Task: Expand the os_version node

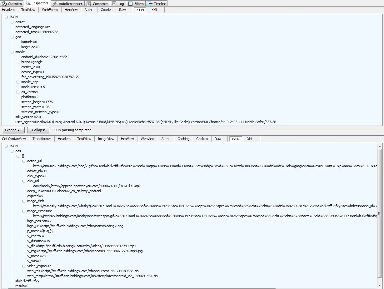Action: (18, 92)
